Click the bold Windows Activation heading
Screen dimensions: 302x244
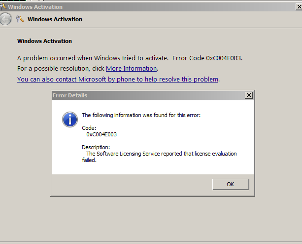(45, 41)
